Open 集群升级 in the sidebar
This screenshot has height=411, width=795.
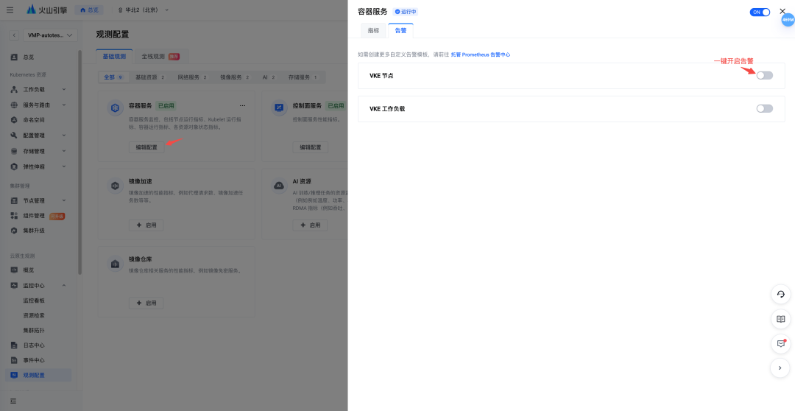coord(34,231)
